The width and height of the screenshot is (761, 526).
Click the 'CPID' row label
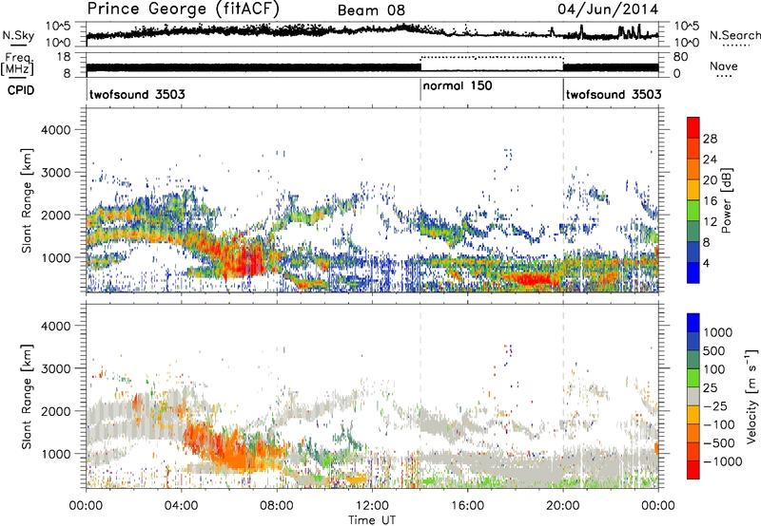21,90
